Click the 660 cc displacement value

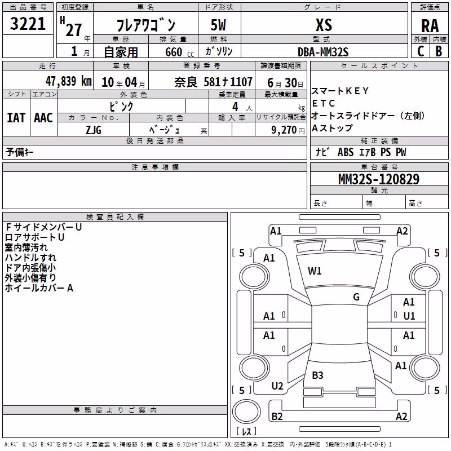(179, 52)
